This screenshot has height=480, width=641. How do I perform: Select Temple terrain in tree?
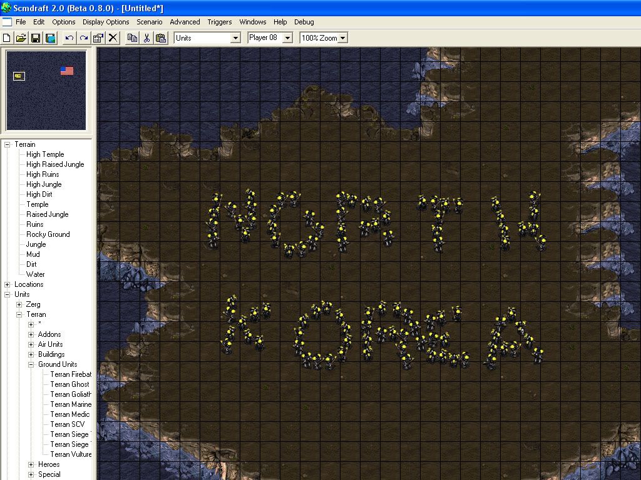click(37, 204)
